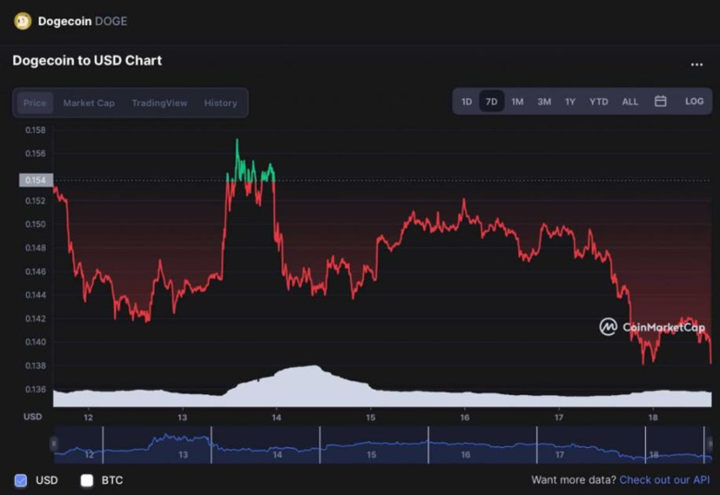Uncheck the USD currency checkbox
This screenshot has height=495, width=720.
20,480
